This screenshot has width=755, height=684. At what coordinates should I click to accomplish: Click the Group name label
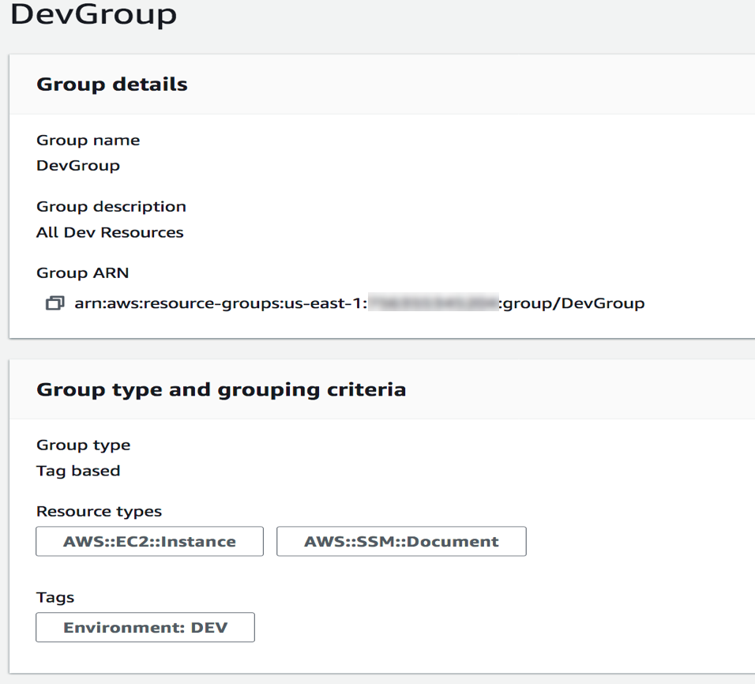coord(88,140)
